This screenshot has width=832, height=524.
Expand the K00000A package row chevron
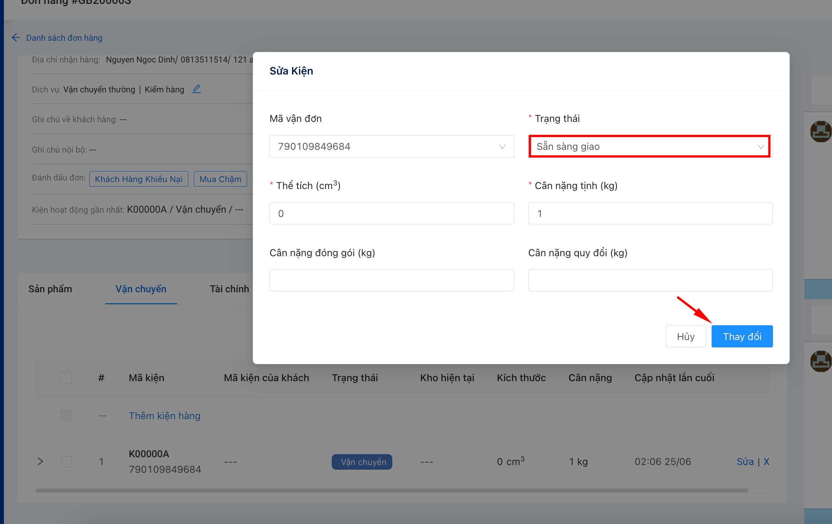pyautogui.click(x=40, y=462)
